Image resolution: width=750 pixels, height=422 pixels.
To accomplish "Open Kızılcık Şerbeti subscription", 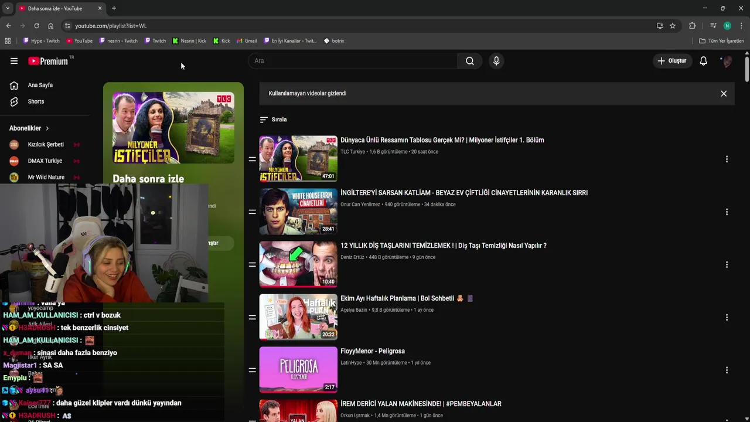I will (x=45, y=145).
